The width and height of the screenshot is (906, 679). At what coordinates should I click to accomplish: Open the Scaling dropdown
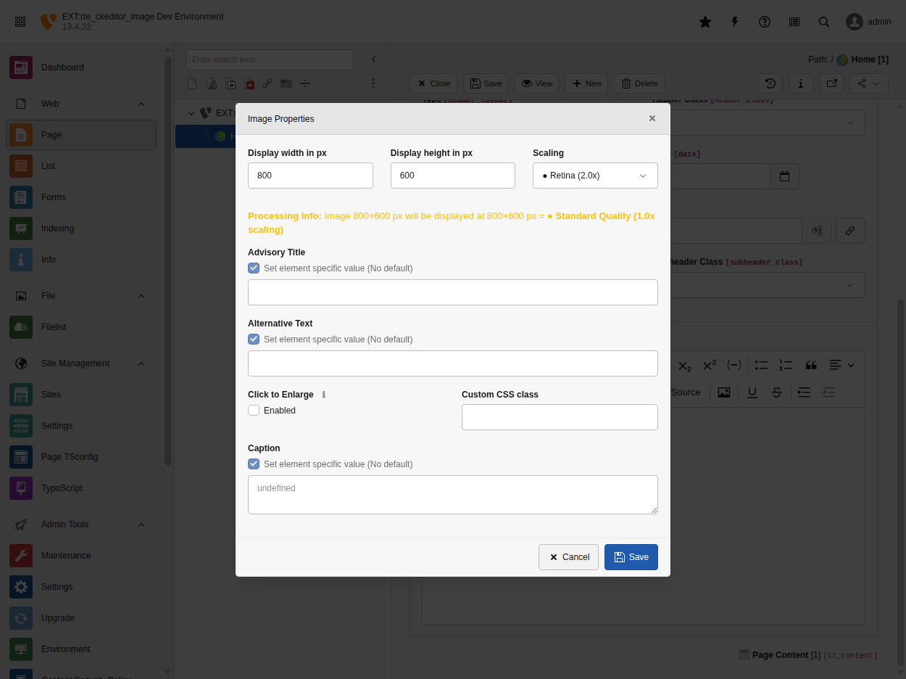pyautogui.click(x=594, y=176)
